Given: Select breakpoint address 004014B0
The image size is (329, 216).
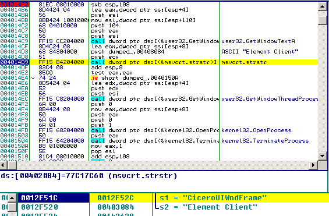Looking at the screenshot, I should pyautogui.click(x=15, y=5).
